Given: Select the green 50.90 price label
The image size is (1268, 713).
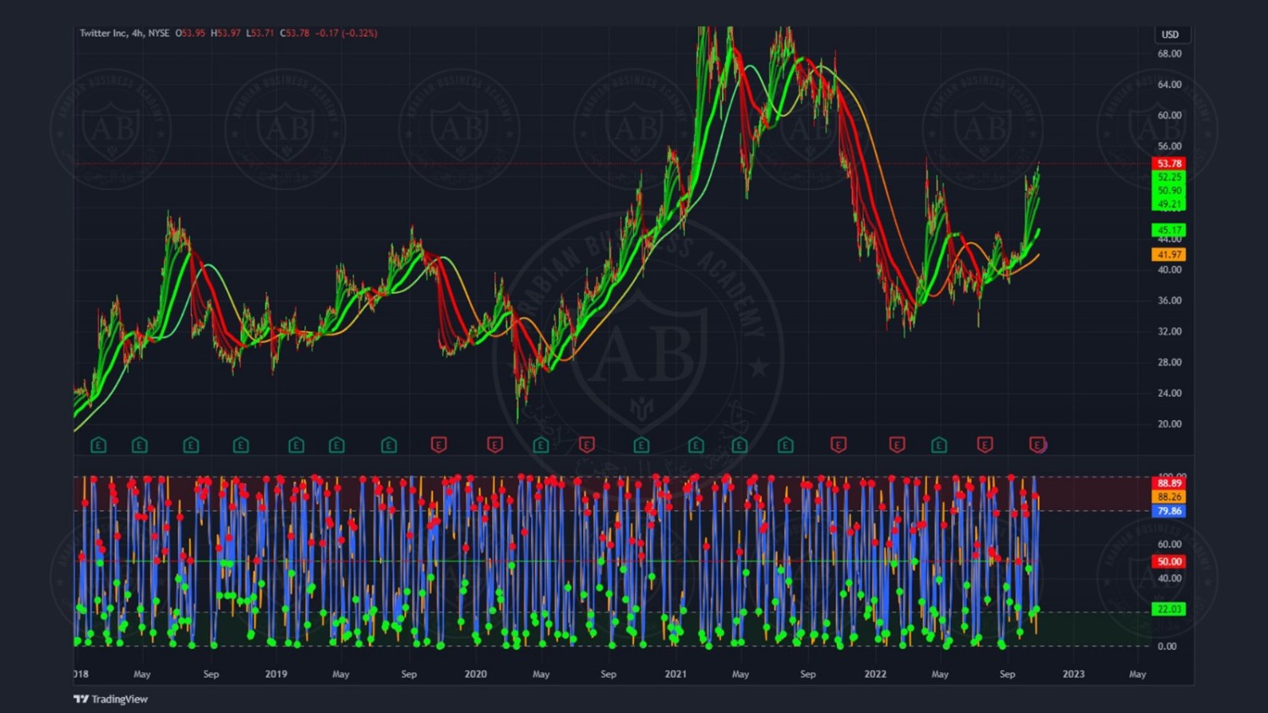Looking at the screenshot, I should pyautogui.click(x=1169, y=191).
